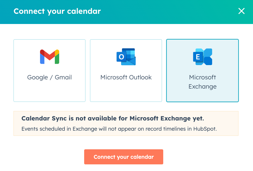
Task: Click the Microsoft Outlook logo icon
Action: tap(126, 57)
